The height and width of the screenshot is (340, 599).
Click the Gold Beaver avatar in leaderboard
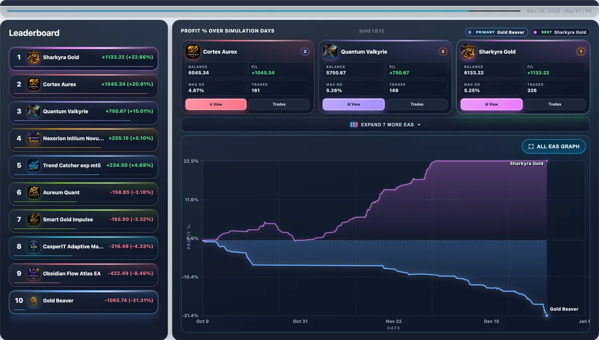(34, 301)
